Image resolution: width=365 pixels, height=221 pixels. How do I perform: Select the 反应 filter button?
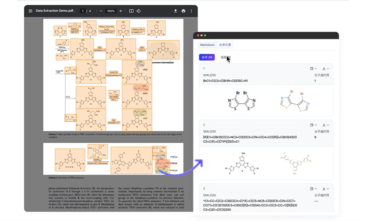[226, 57]
